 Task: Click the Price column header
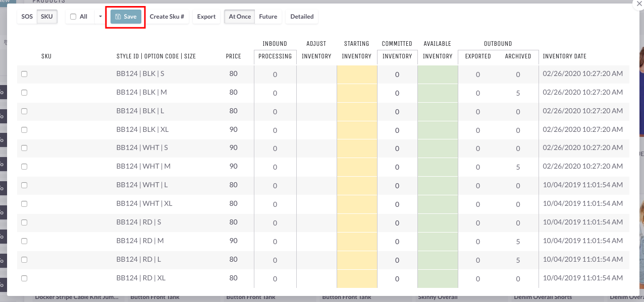click(233, 56)
